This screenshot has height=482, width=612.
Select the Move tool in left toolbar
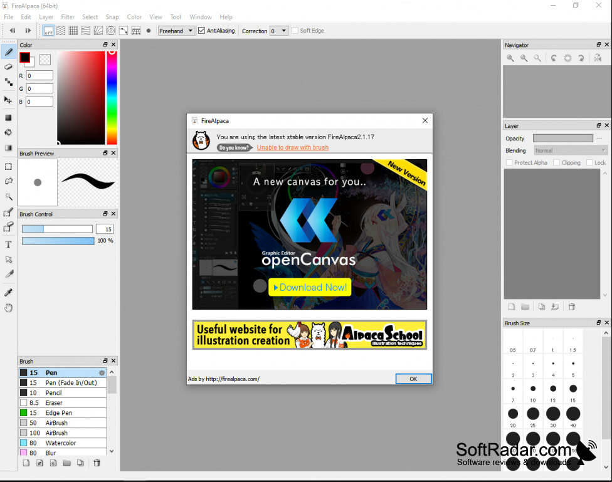coord(9,100)
